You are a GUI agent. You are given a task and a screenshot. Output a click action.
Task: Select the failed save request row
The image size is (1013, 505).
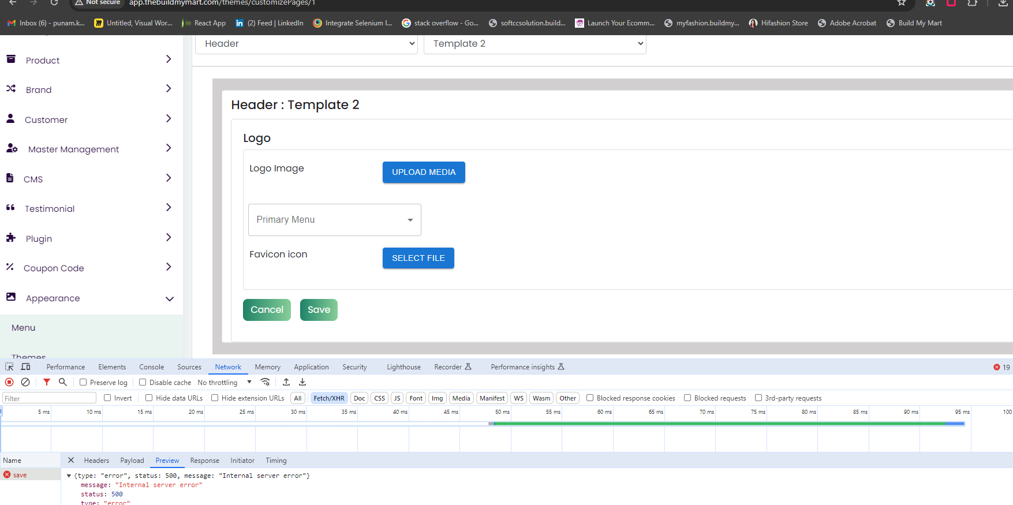coord(30,475)
